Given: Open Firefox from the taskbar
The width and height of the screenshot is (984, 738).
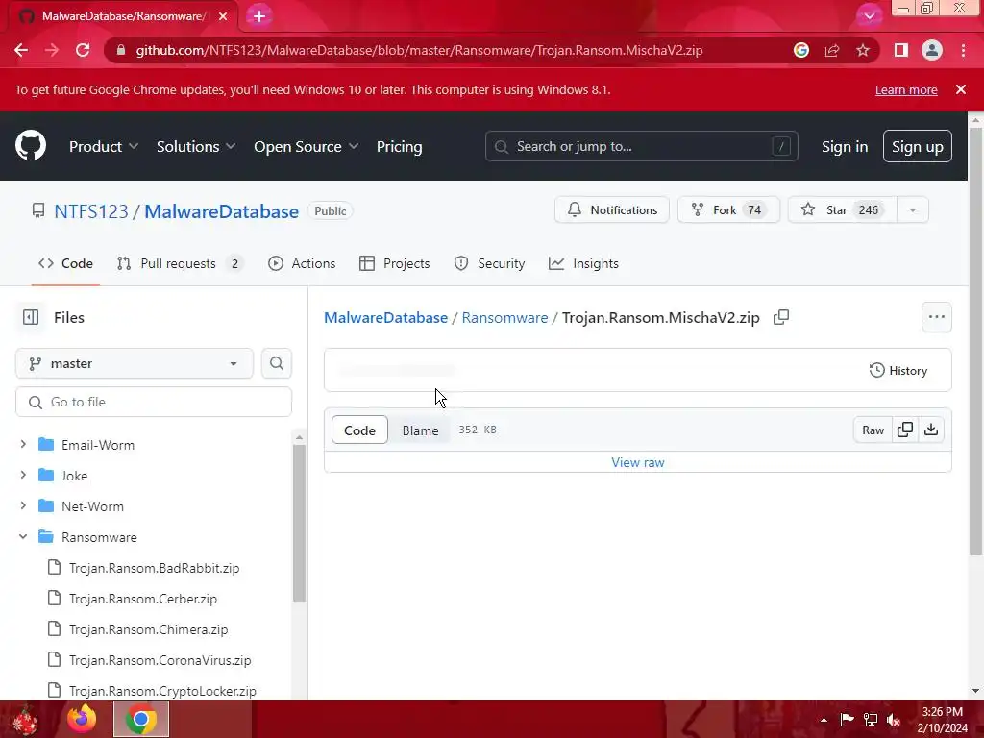Looking at the screenshot, I should pyautogui.click(x=82, y=719).
